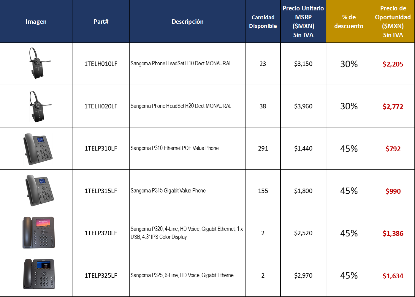Click the % de descuento header
Image resolution: width=415 pixels, height=297 pixels.
click(x=349, y=22)
